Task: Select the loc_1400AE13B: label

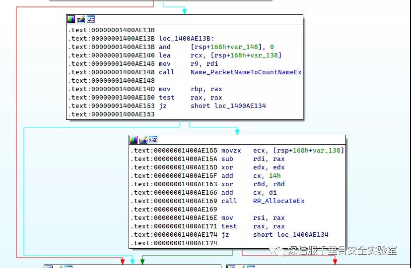Action: [x=186, y=39]
